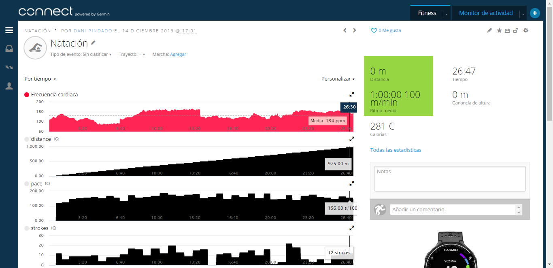
Task: Click the Agregar link next to Marcha
Action: click(178, 54)
